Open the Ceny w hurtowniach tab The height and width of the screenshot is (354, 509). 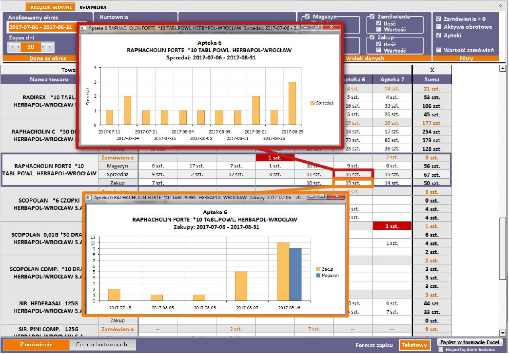(102, 345)
